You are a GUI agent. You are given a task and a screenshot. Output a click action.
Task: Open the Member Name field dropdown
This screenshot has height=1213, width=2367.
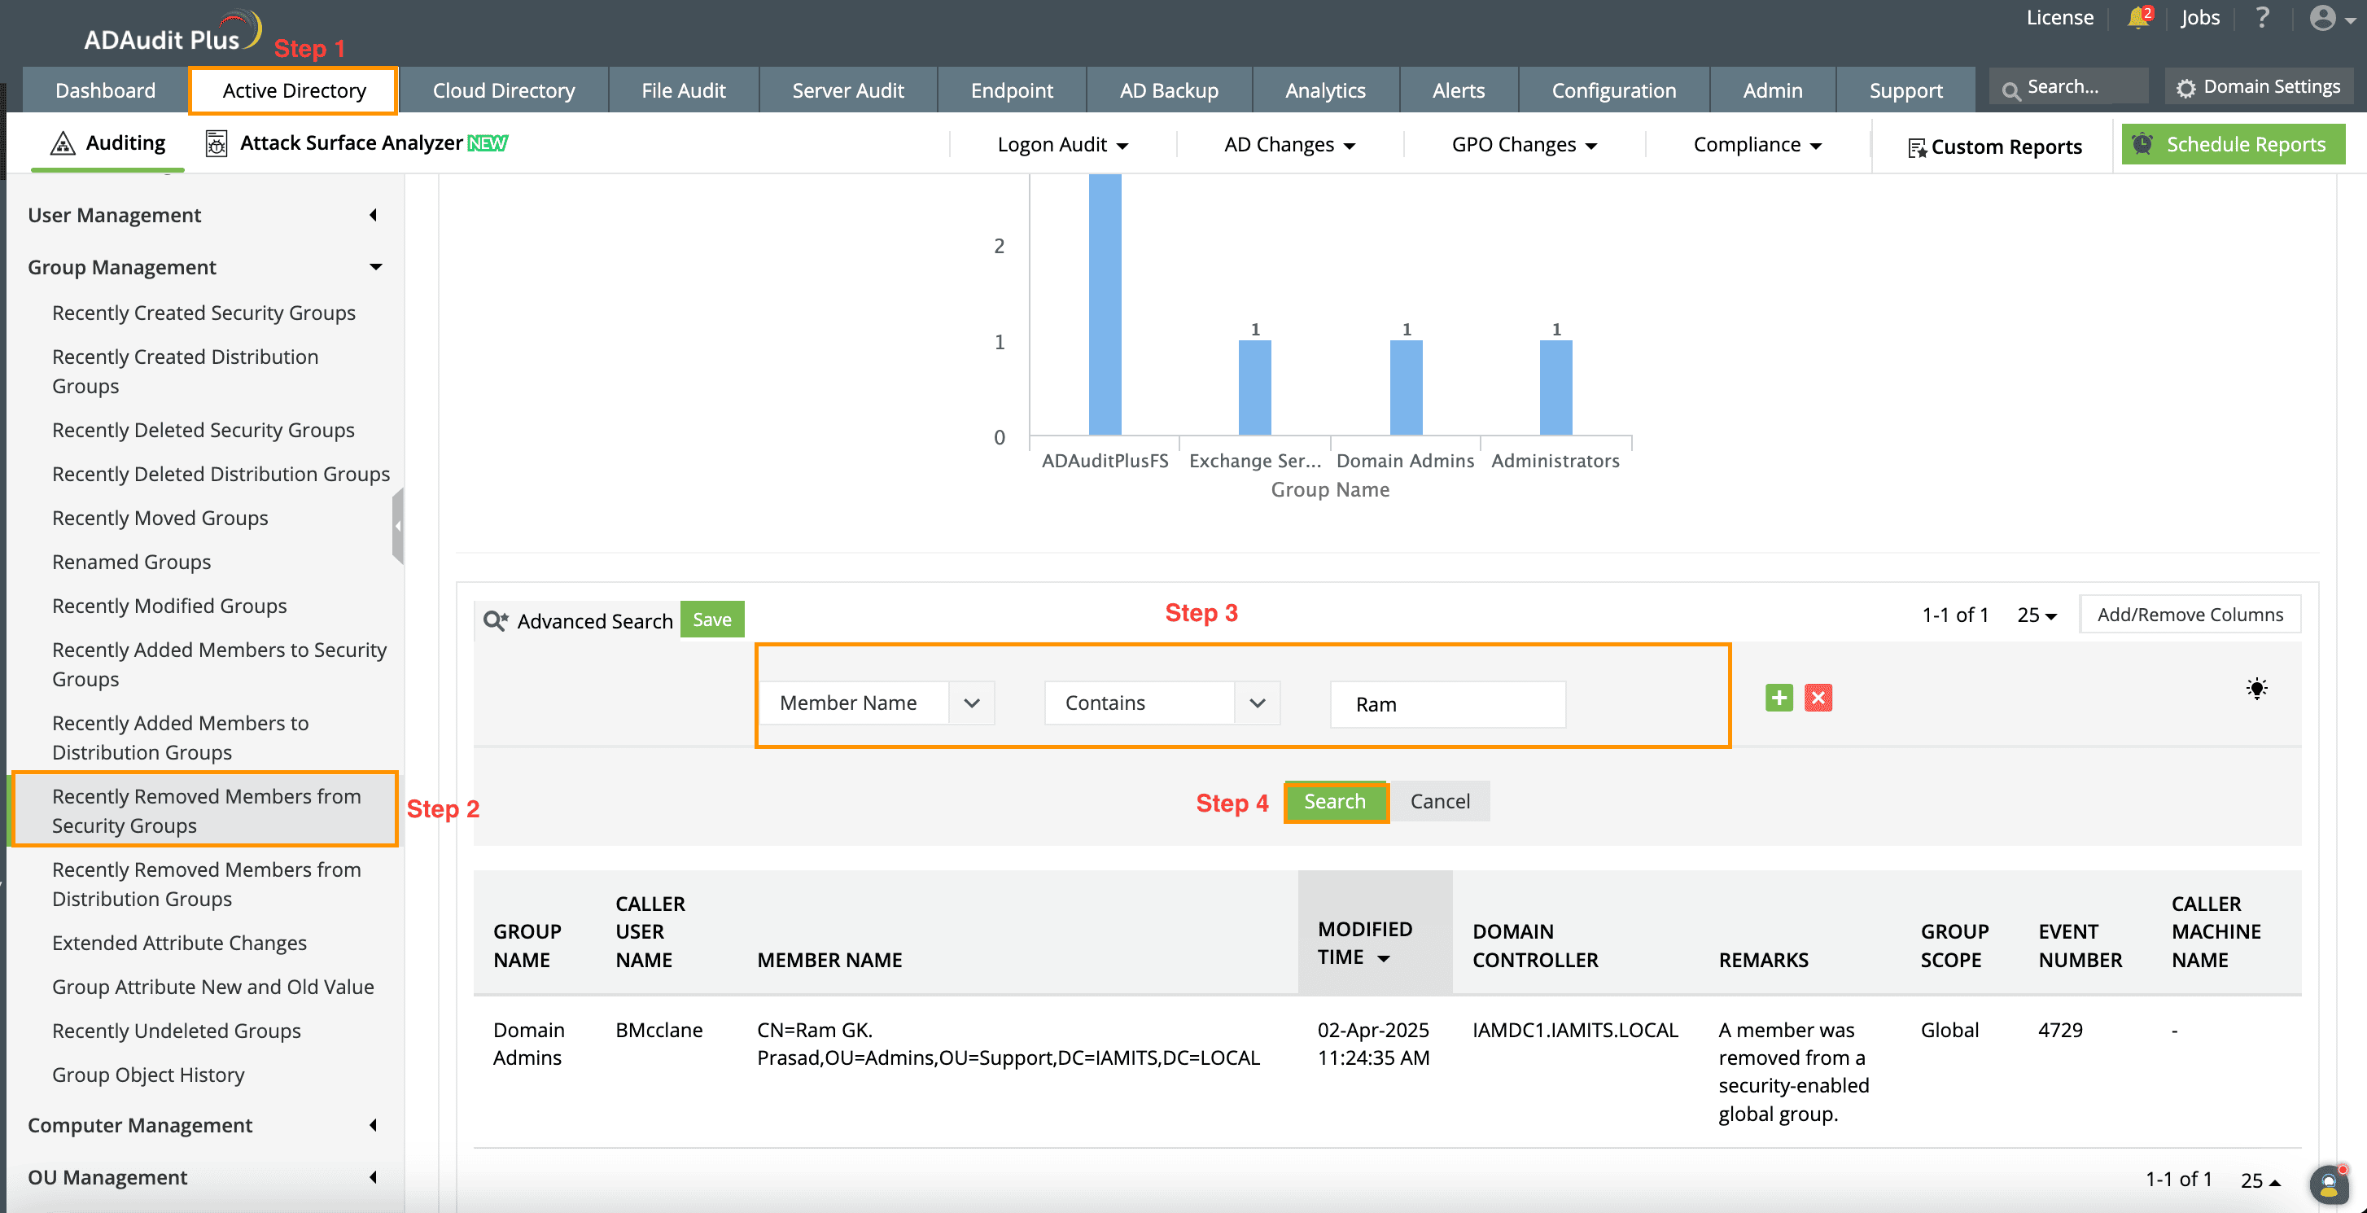click(x=971, y=704)
